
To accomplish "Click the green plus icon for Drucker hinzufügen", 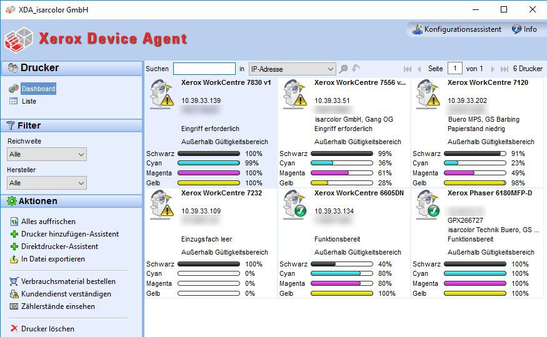I will 14,234.
